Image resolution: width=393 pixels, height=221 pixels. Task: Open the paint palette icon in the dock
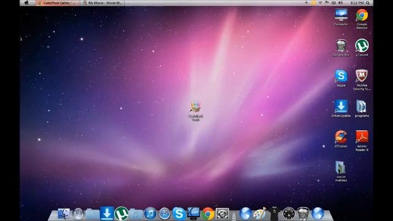click(x=260, y=214)
